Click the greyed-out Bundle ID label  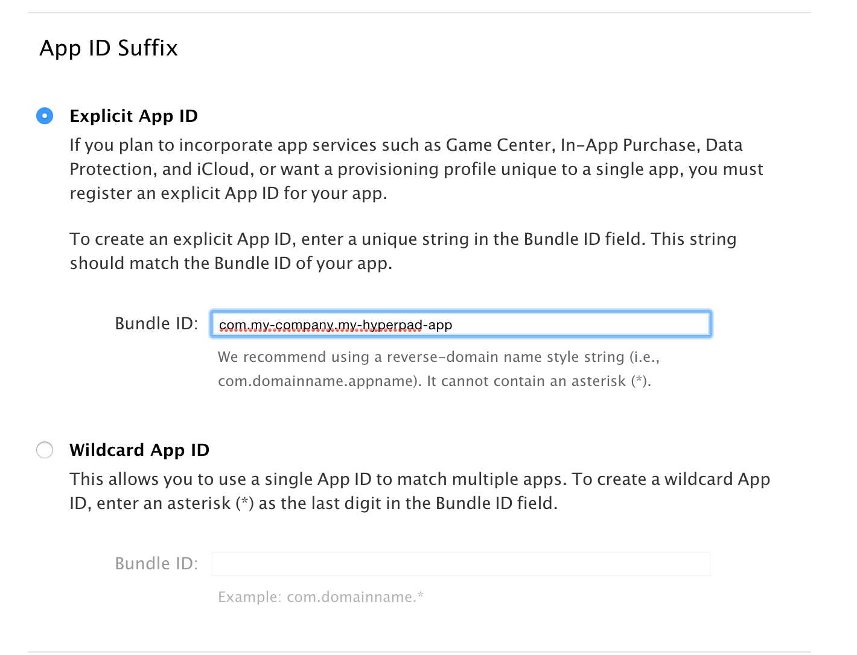click(x=156, y=563)
